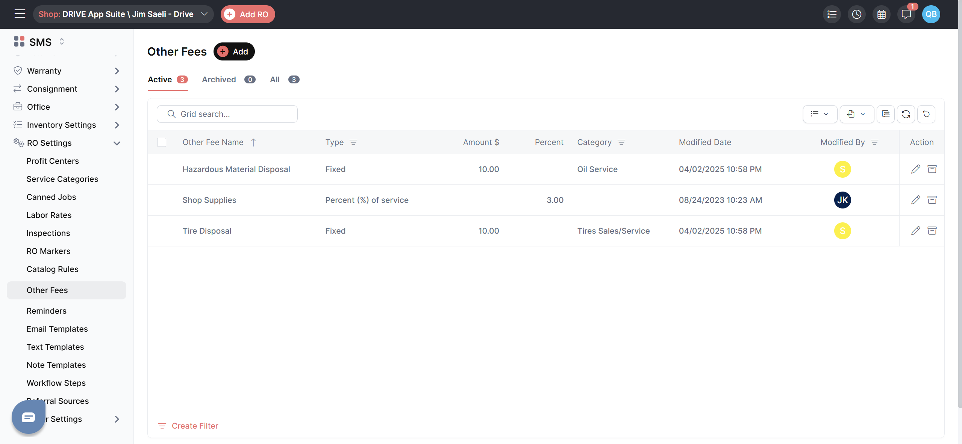Click the reset grid layout icon
The image size is (962, 444).
click(x=926, y=114)
